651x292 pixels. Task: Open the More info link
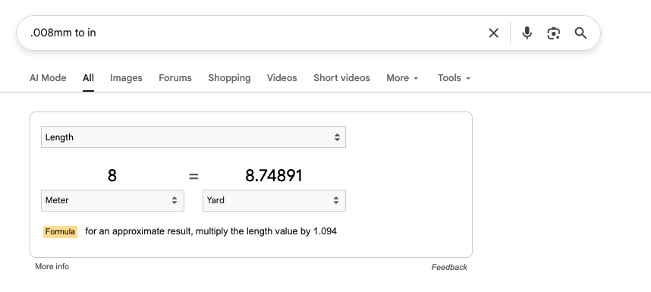(52, 267)
